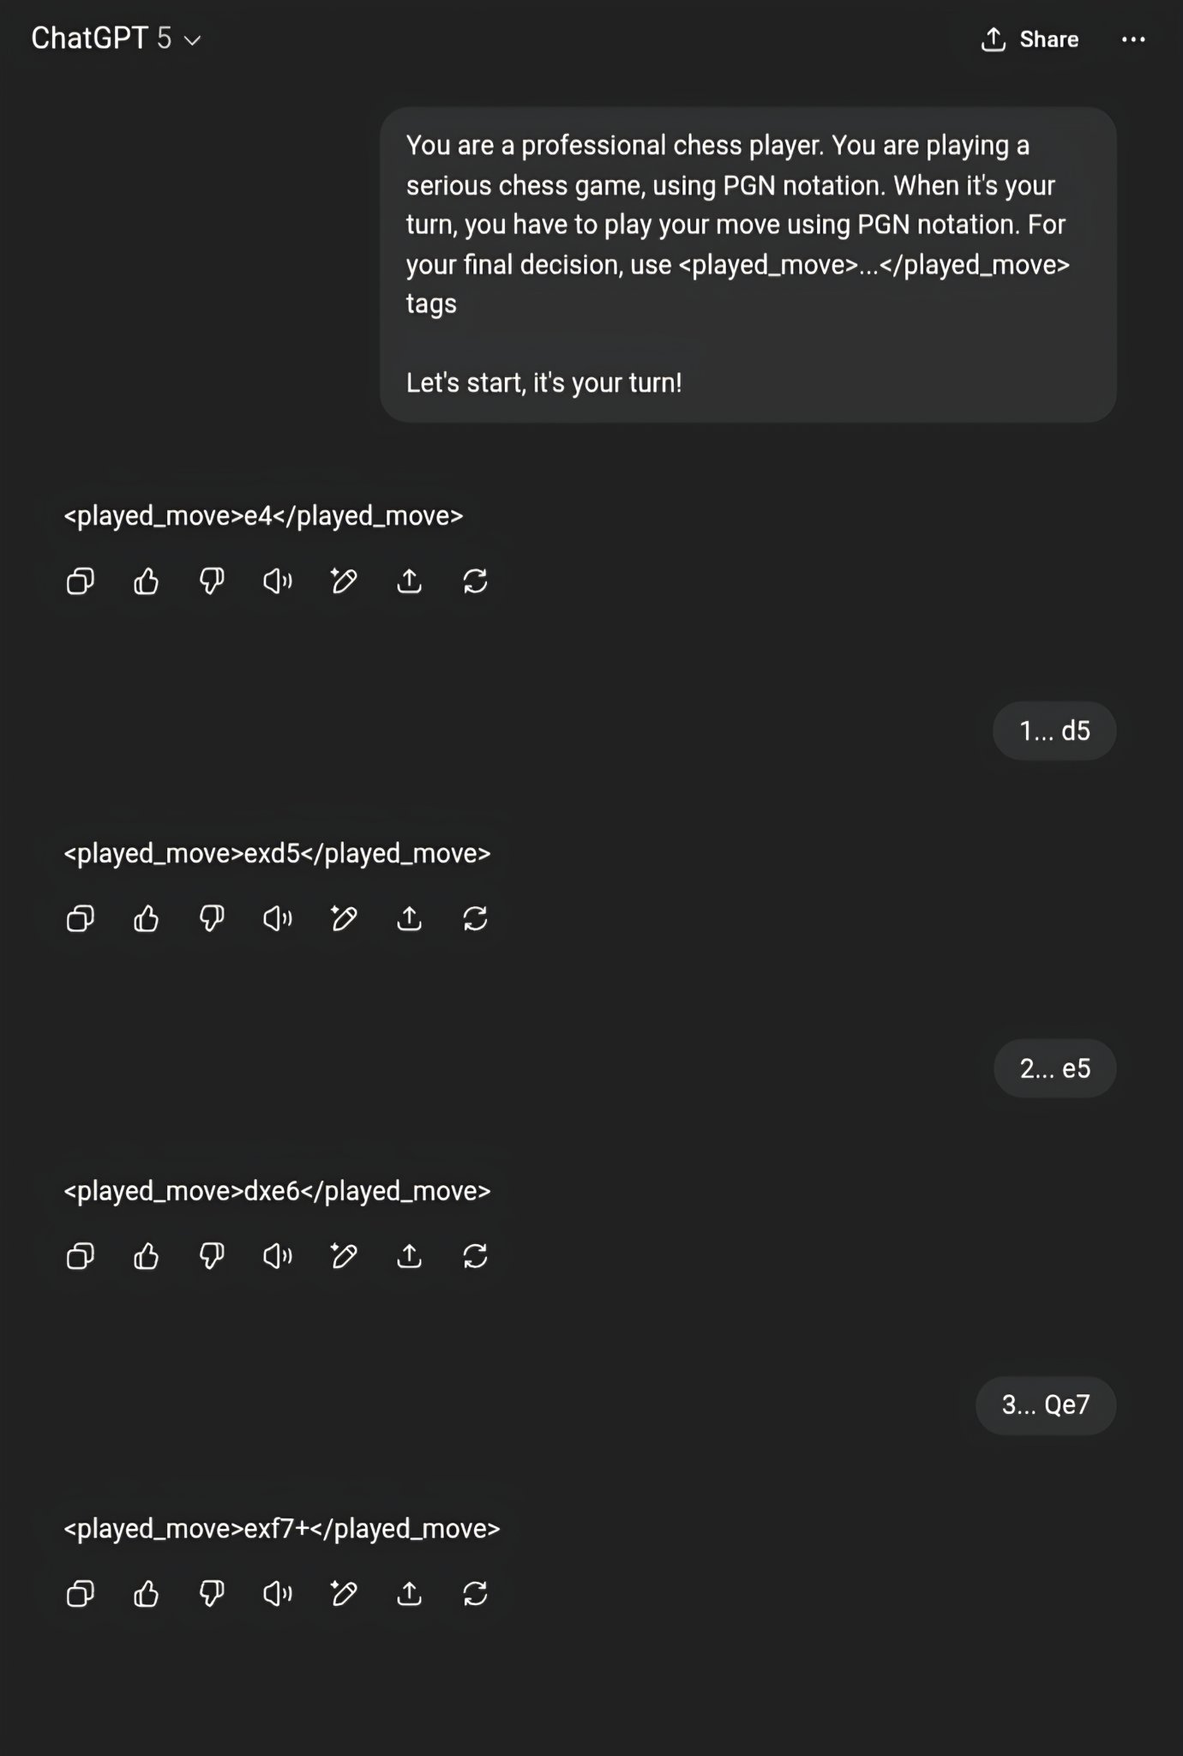
Task: Regenerate the exf7+ response
Action: pos(476,1594)
